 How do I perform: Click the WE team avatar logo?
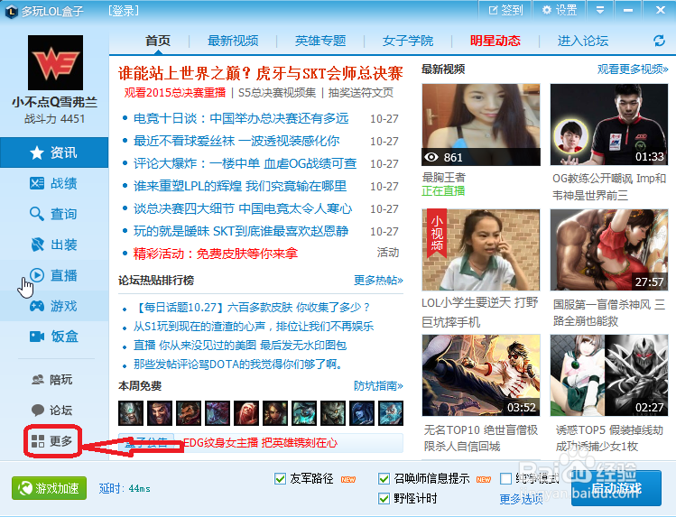pos(55,62)
